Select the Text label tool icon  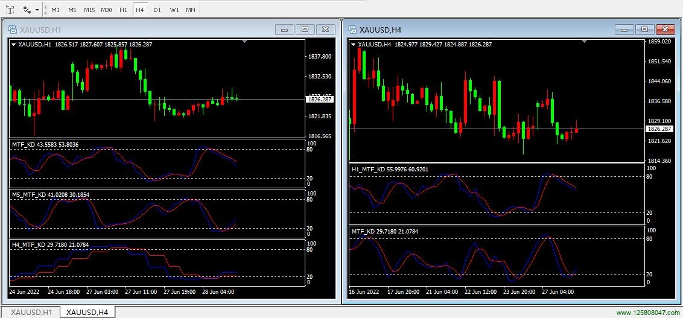(x=10, y=10)
